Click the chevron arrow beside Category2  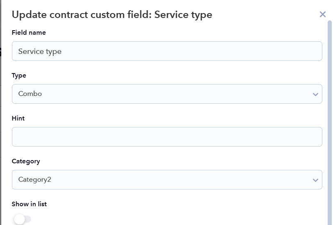315,180
